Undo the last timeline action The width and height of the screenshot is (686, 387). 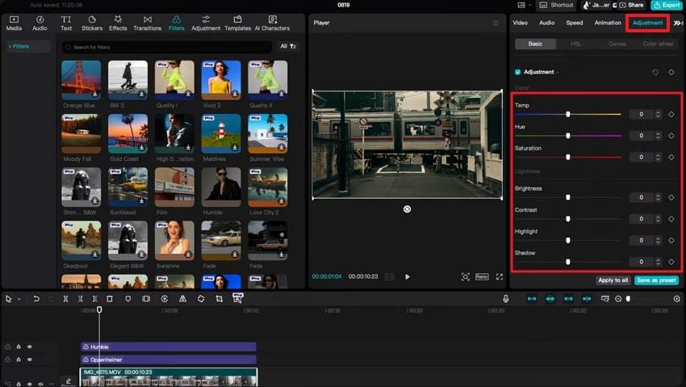pos(36,299)
